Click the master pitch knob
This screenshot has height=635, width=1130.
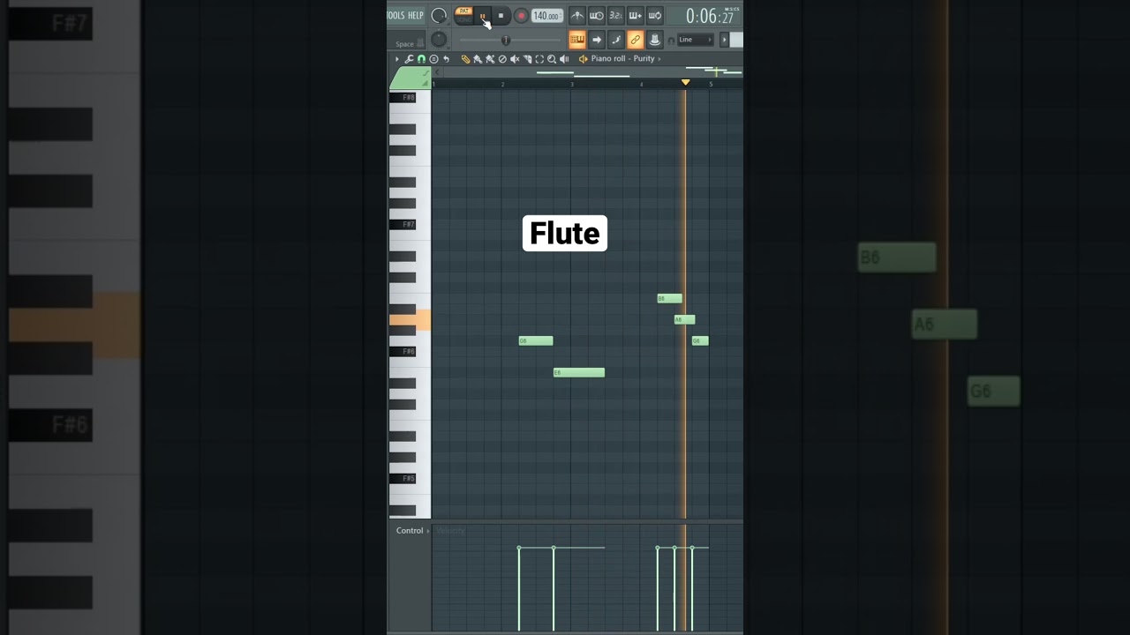pos(439,40)
